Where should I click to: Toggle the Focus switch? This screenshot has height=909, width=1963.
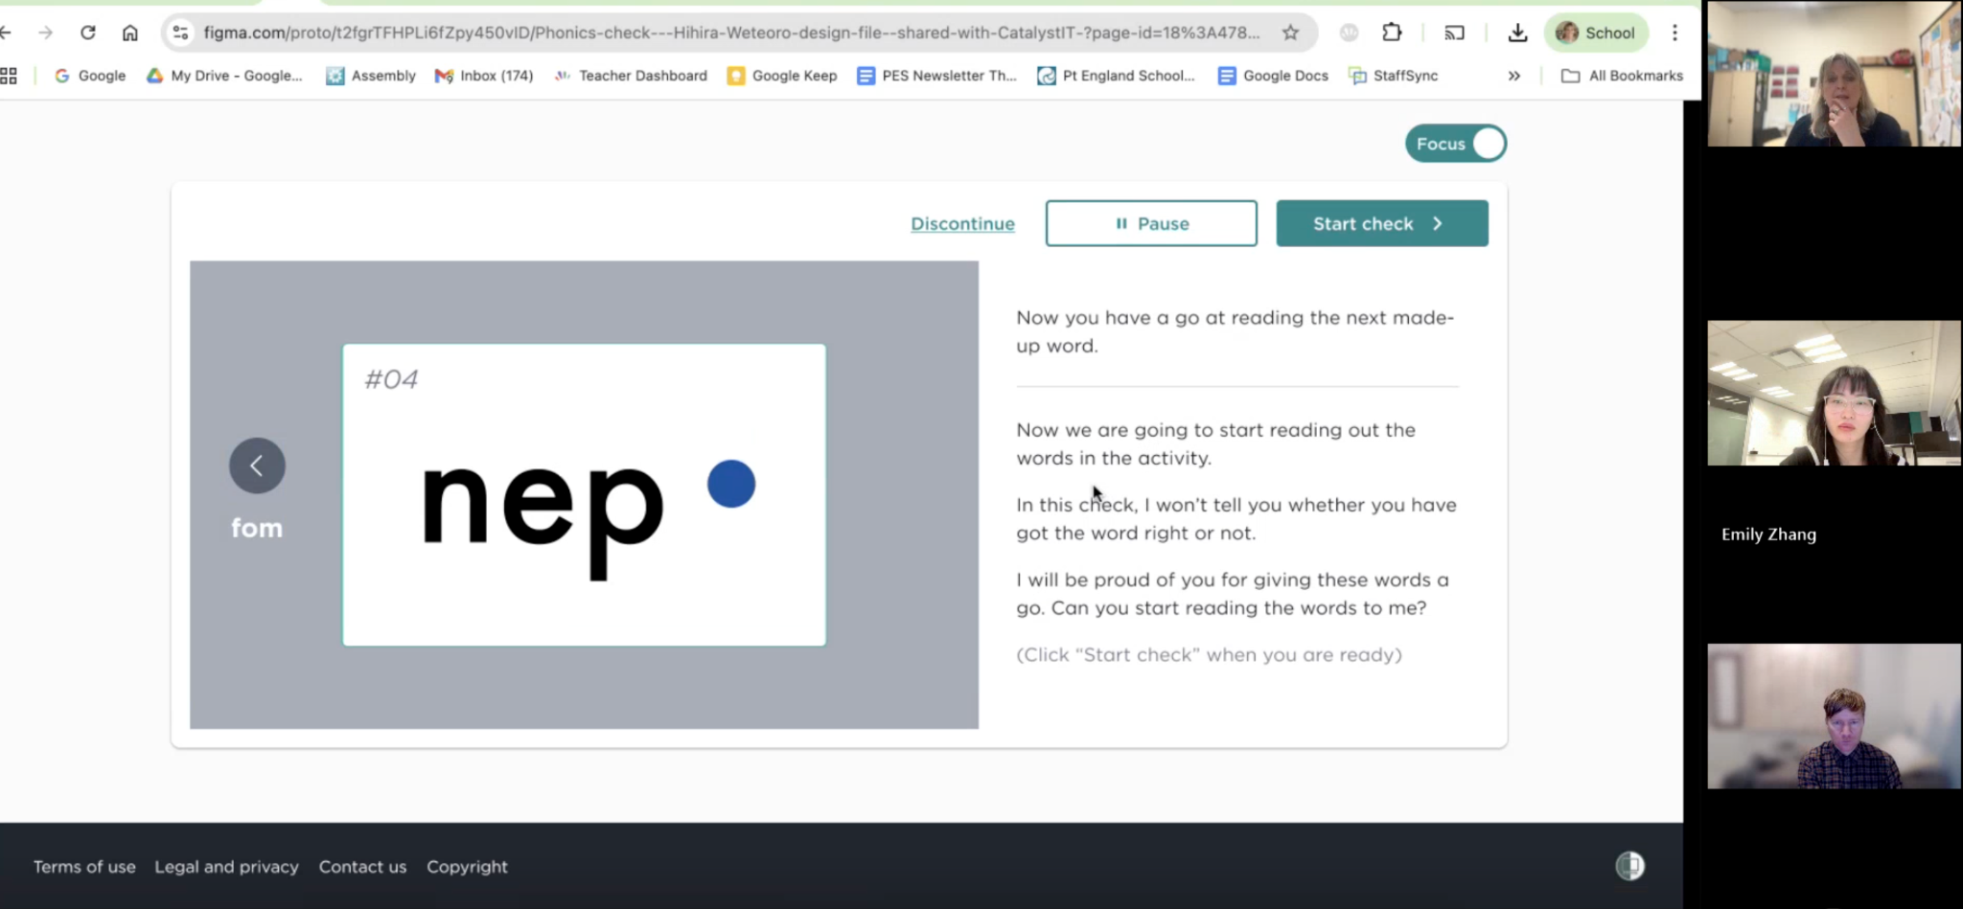pos(1455,144)
